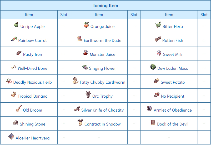This screenshot has width=211, height=145.
Task: Follow the Monster Juice link
Action: click(x=103, y=54)
